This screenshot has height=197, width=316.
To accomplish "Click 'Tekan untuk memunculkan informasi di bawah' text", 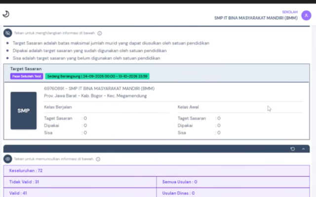I will (x=54, y=159).
